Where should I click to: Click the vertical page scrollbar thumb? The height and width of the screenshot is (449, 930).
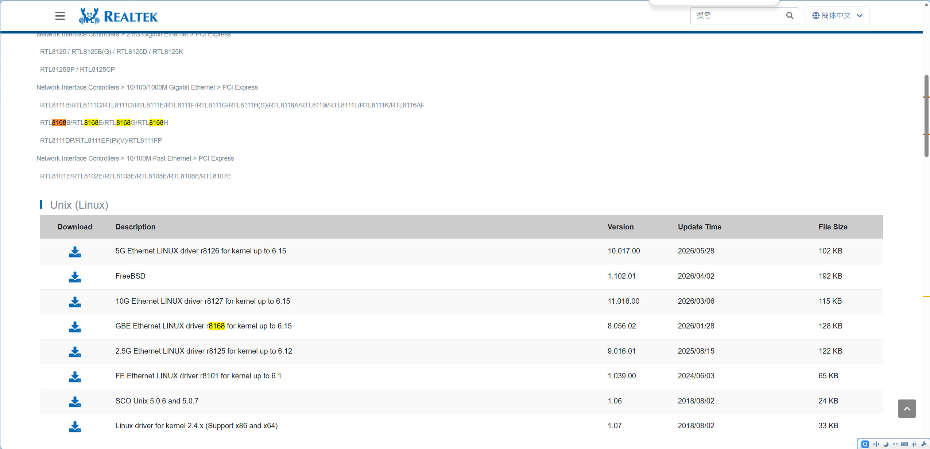coord(926,116)
